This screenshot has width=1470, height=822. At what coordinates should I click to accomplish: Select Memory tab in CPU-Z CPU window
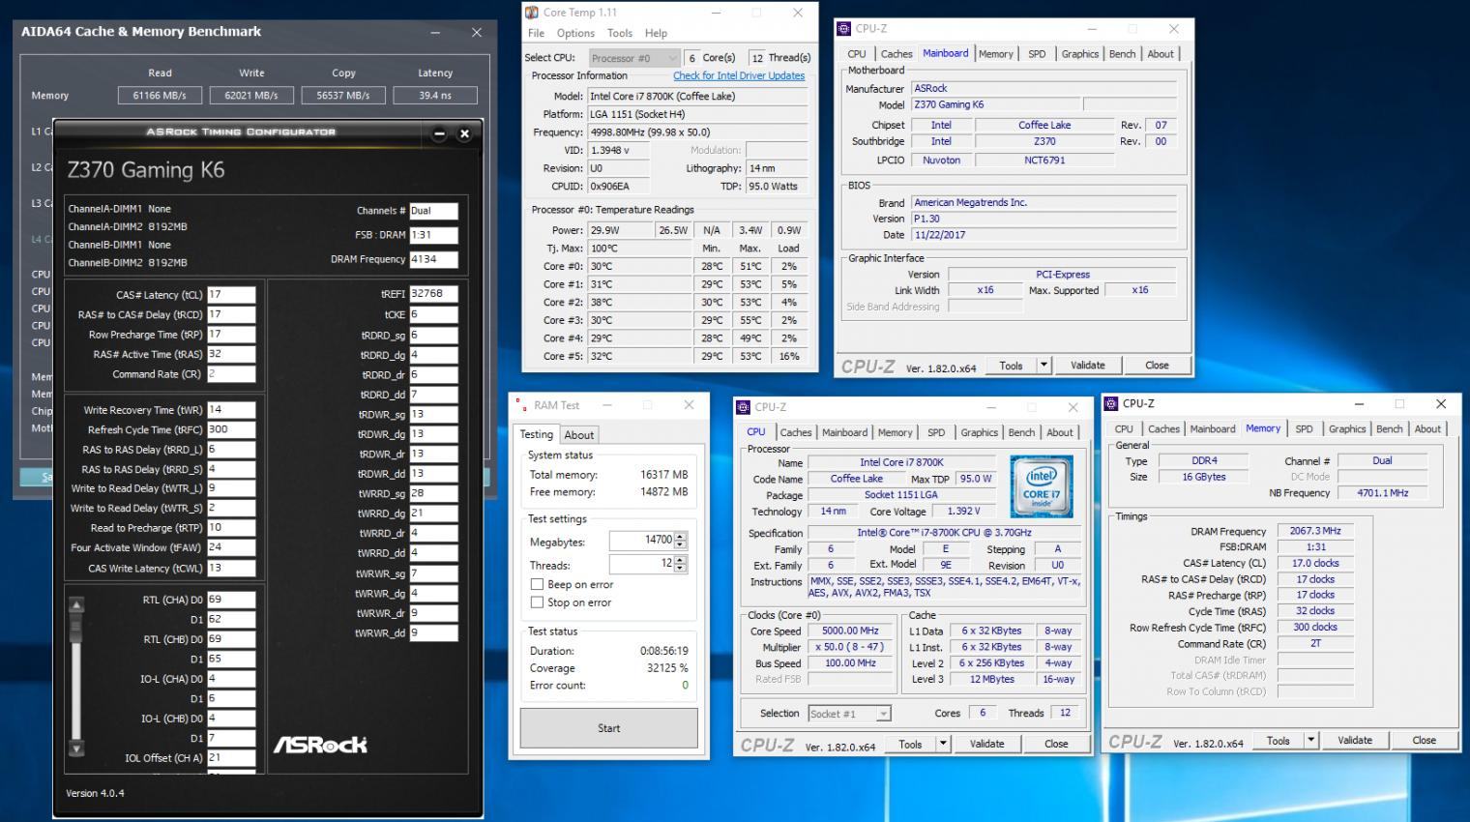(x=895, y=433)
